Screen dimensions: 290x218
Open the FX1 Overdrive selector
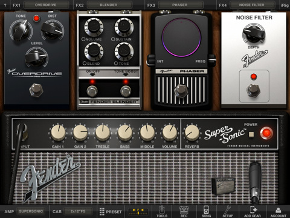pos(47,5)
